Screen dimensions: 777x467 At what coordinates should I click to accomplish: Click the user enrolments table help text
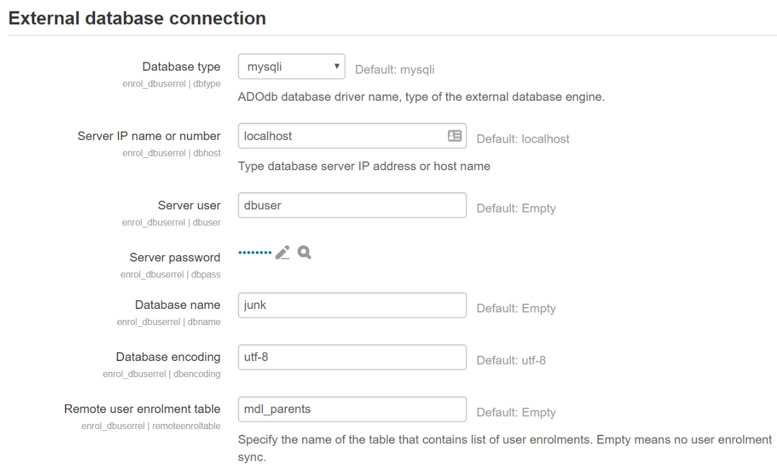(505, 450)
